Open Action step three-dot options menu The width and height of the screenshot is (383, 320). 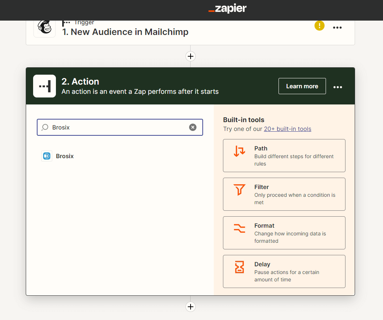click(x=338, y=87)
